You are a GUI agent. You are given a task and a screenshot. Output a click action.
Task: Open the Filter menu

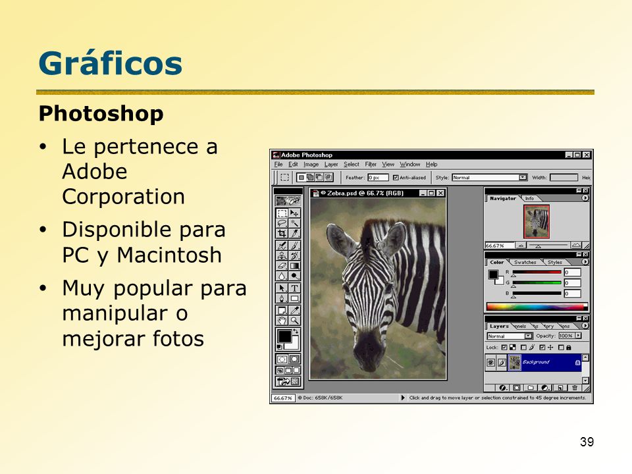tap(371, 165)
